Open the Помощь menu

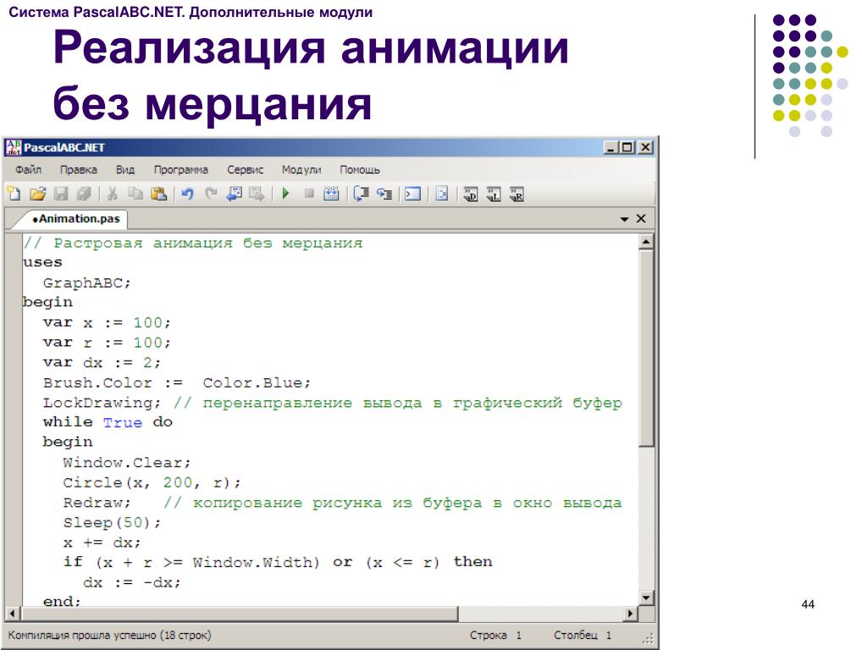359,169
